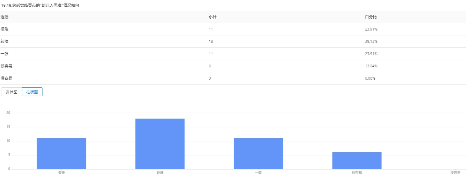Click the 13.04% percentage cell
The height and width of the screenshot is (180, 466).
(x=371, y=66)
